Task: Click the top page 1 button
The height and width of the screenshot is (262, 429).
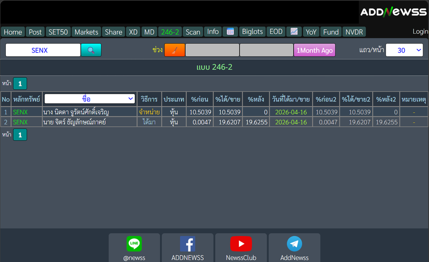Action: coord(20,83)
